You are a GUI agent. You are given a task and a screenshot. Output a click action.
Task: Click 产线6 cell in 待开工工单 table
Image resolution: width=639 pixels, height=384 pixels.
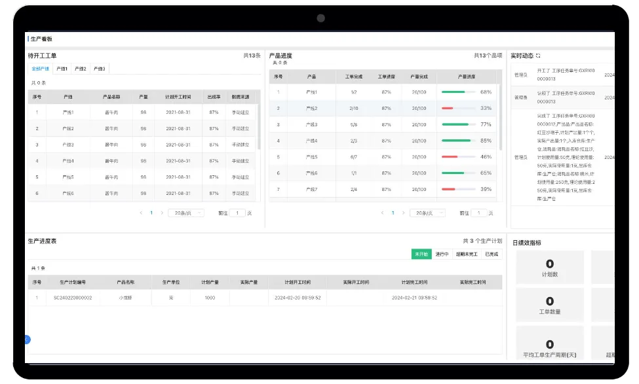tap(68, 194)
